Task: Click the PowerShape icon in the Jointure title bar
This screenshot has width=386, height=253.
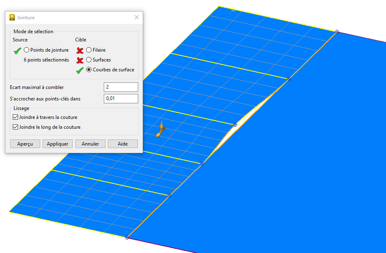Action: [12, 18]
